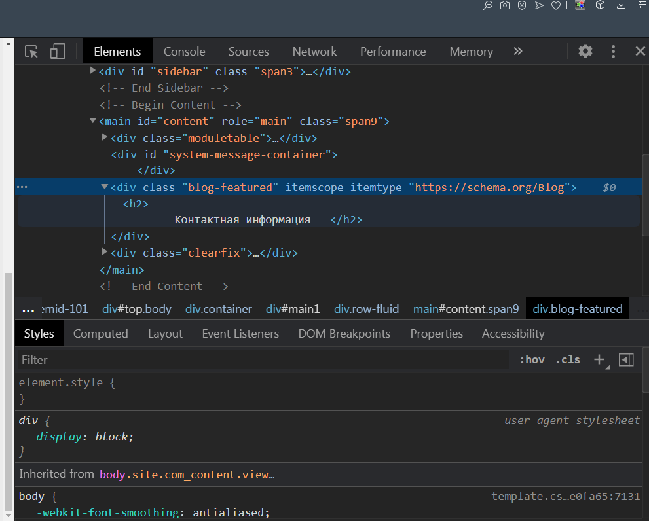
Task: Click the closing </main> tag line
Action: [x=122, y=270]
